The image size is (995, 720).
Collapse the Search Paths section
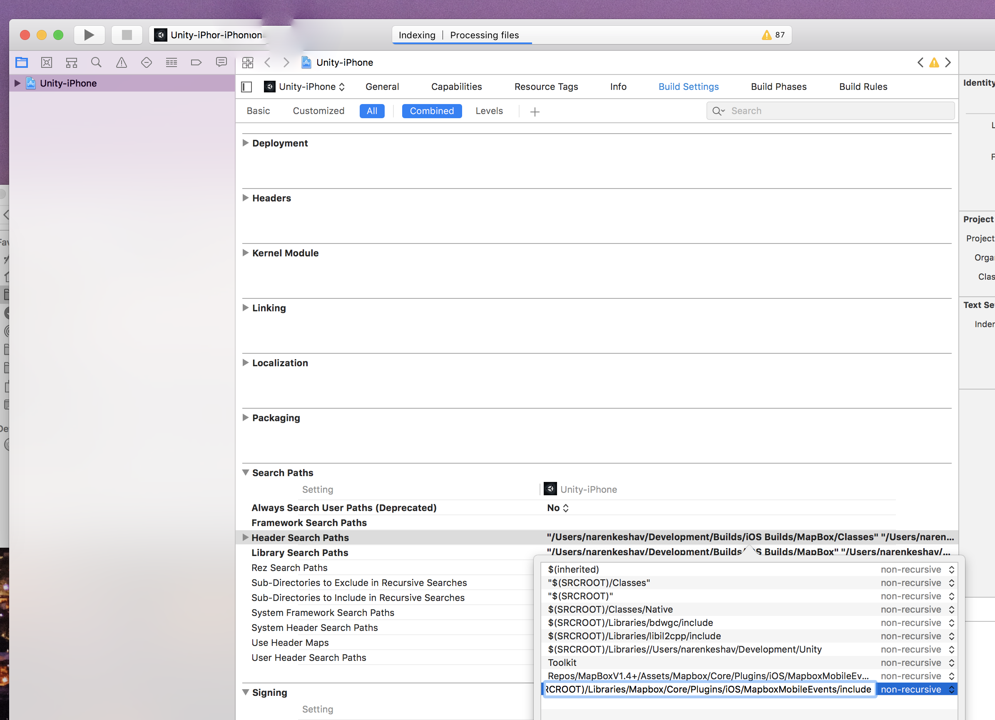click(x=246, y=473)
